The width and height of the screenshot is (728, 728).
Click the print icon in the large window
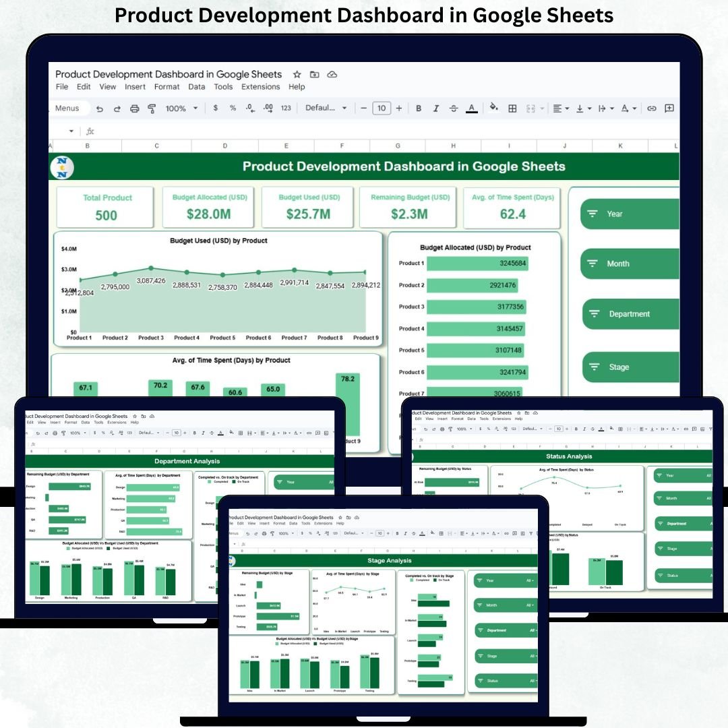(x=134, y=109)
